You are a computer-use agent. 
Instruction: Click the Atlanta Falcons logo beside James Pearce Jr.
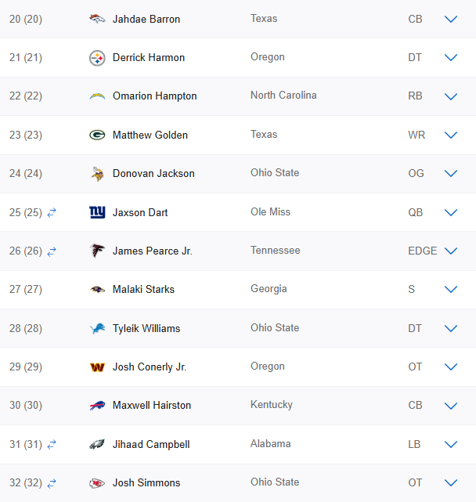97,251
